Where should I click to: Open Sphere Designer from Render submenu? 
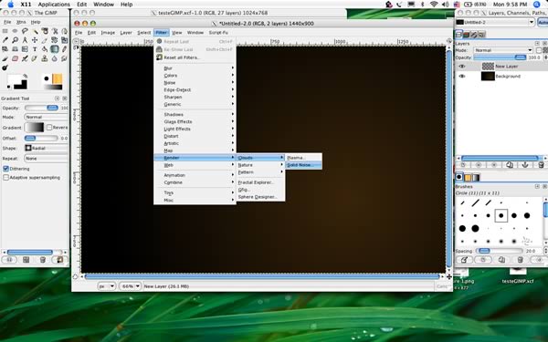click(260, 197)
